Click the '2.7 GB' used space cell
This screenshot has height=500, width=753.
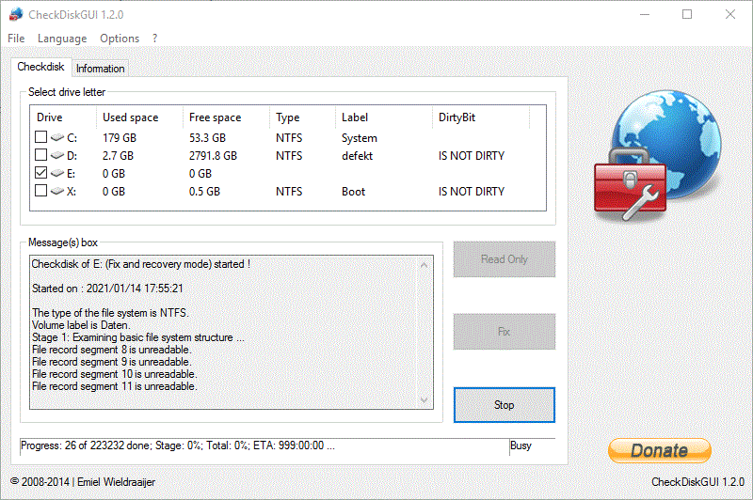pyautogui.click(x=119, y=156)
